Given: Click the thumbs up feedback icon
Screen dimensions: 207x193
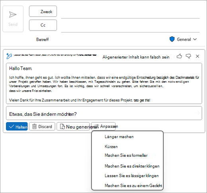Looking at the screenshot, I should pos(179,56).
